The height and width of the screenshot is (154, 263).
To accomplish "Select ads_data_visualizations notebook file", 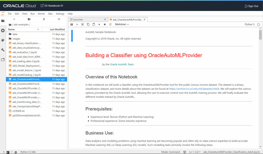I will (x=36, y=48).
